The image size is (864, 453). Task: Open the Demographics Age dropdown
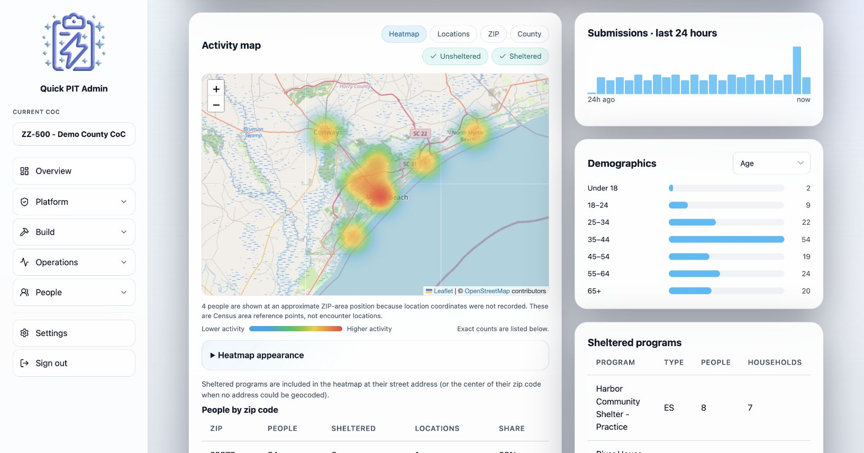771,163
